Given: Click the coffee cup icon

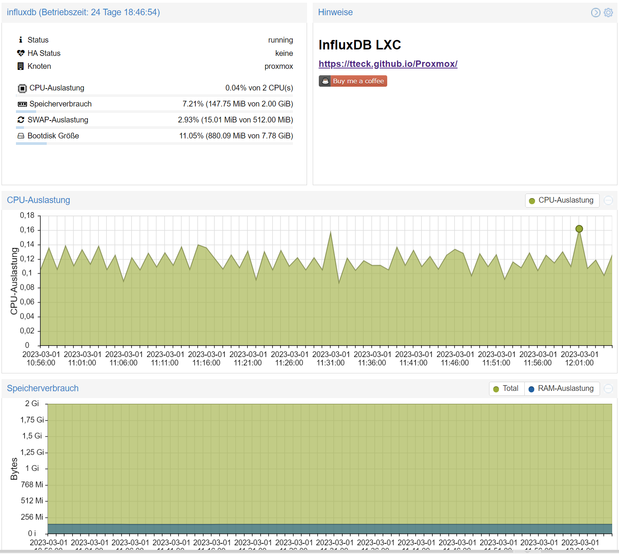Looking at the screenshot, I should coord(325,81).
